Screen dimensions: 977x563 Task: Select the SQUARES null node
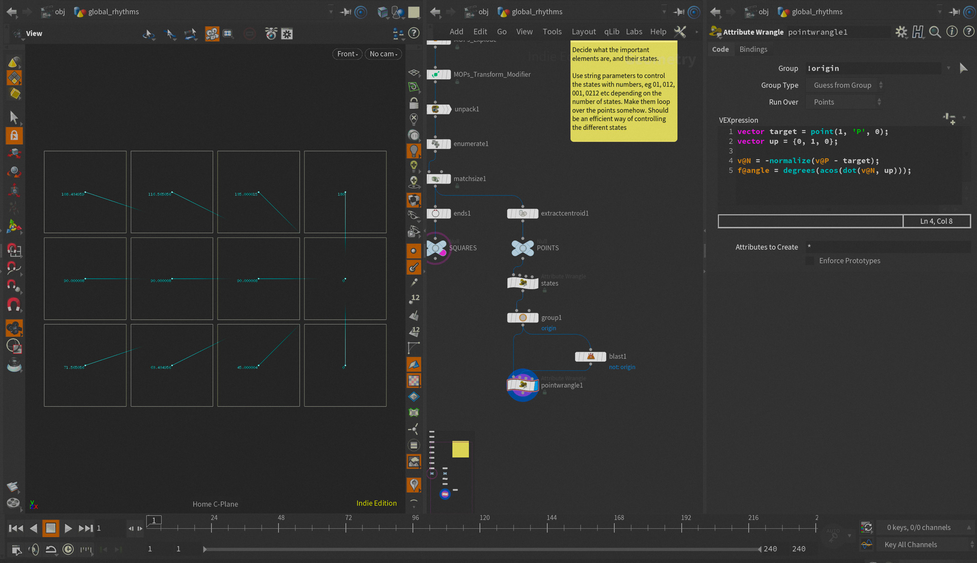click(436, 248)
